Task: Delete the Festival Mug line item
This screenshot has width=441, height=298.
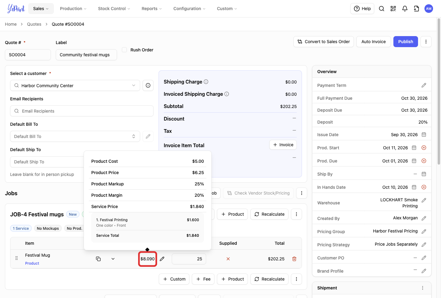Action: 294,259
